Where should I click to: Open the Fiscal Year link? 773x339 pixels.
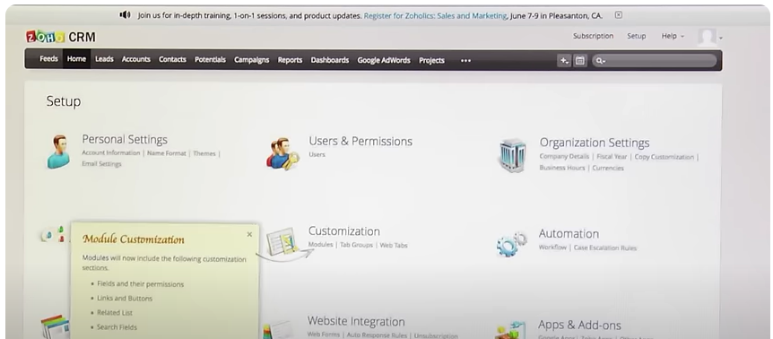pos(612,157)
